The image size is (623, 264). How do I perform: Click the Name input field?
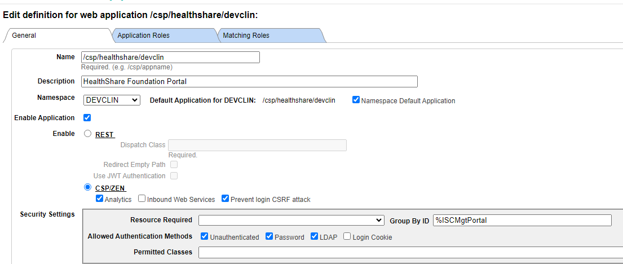pos(170,57)
